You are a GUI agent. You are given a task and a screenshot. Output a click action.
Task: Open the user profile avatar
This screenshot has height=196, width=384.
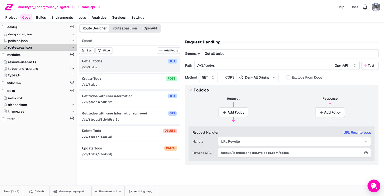click(x=376, y=7)
